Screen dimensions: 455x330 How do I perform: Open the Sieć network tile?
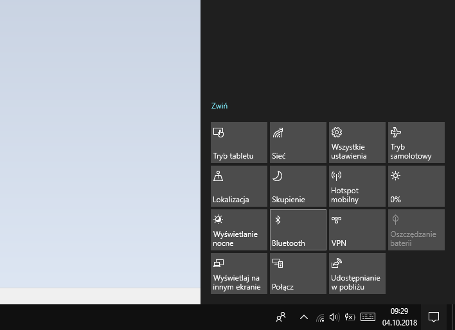coord(298,143)
